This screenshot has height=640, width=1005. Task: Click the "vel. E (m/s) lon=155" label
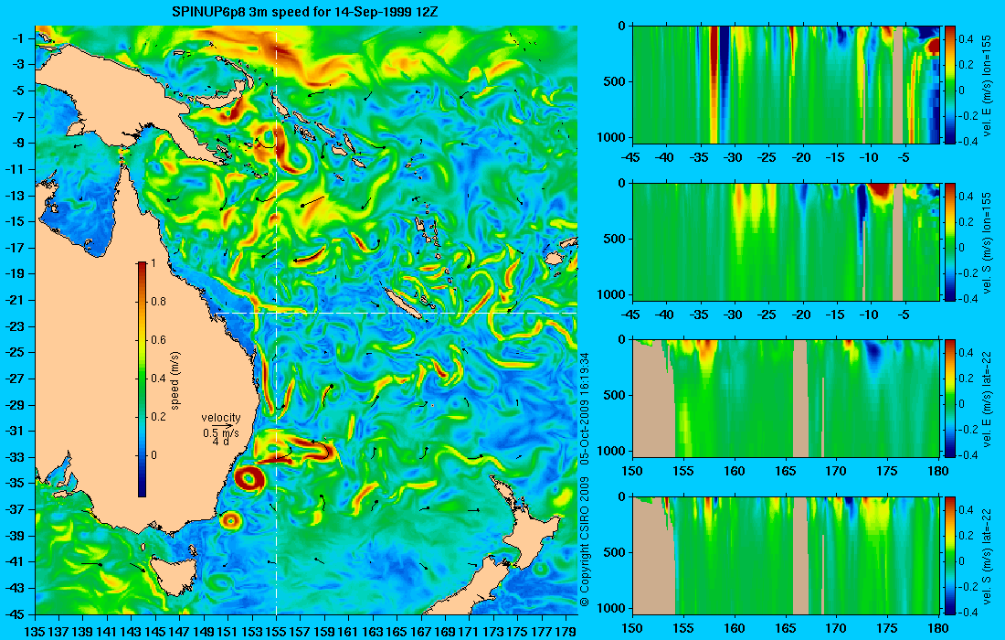pos(988,86)
